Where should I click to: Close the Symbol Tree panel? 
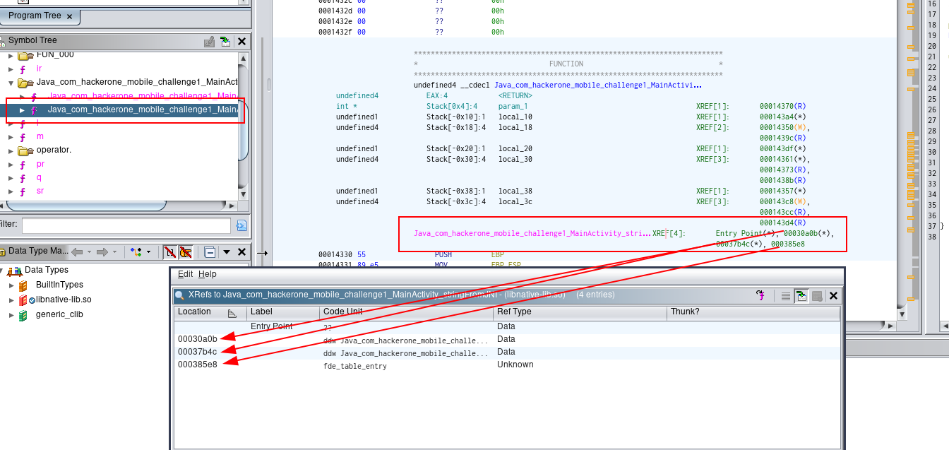241,42
